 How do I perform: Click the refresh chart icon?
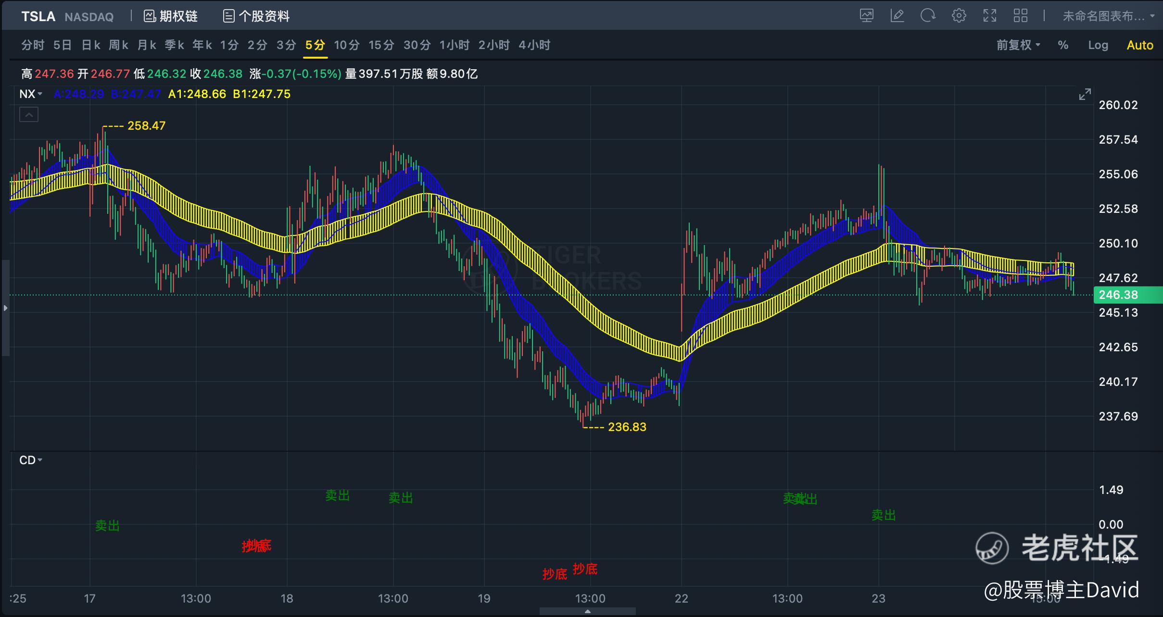pos(928,16)
